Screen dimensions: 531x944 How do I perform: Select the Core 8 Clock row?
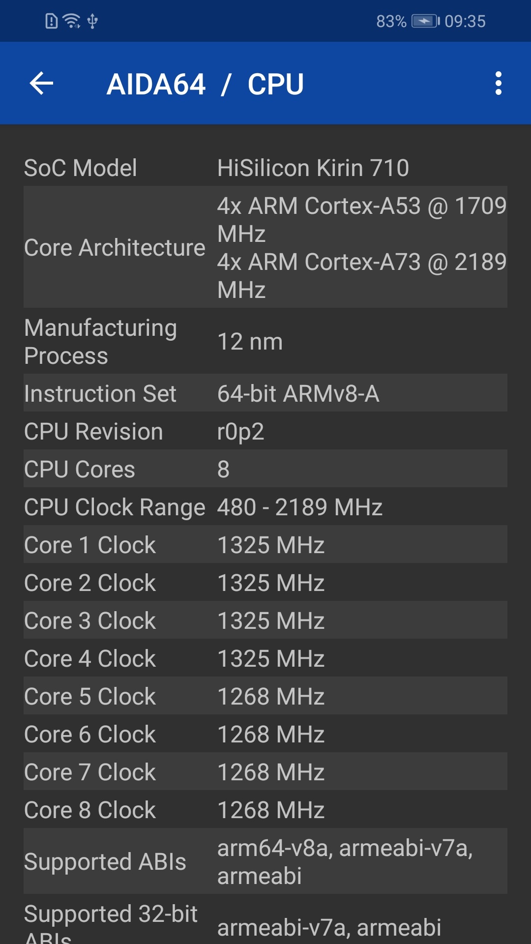point(89,809)
